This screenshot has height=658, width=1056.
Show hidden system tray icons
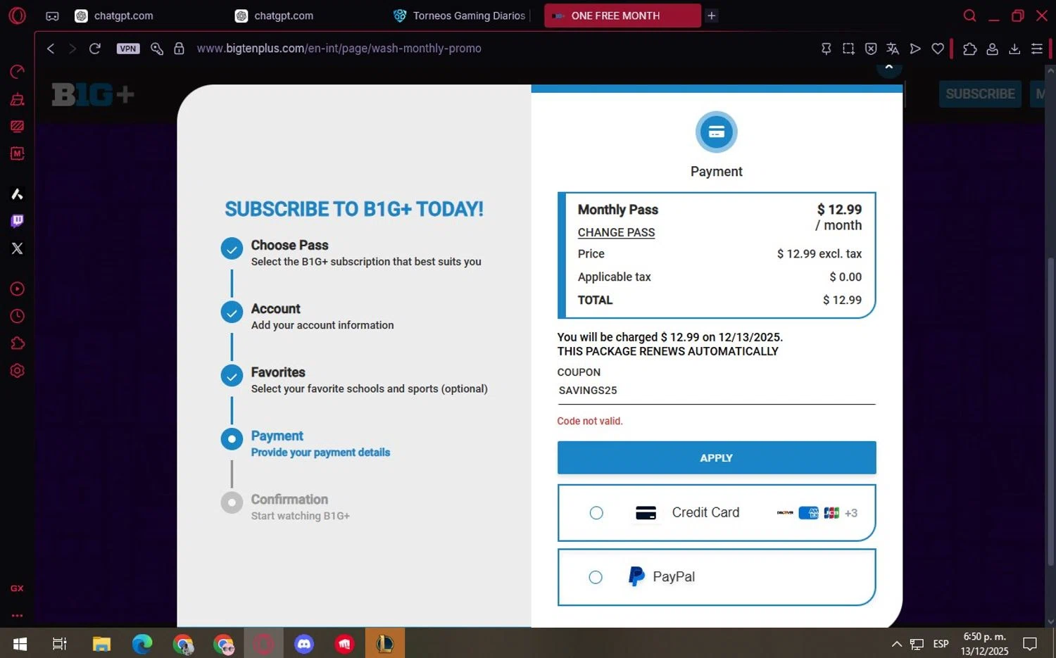tap(896, 643)
